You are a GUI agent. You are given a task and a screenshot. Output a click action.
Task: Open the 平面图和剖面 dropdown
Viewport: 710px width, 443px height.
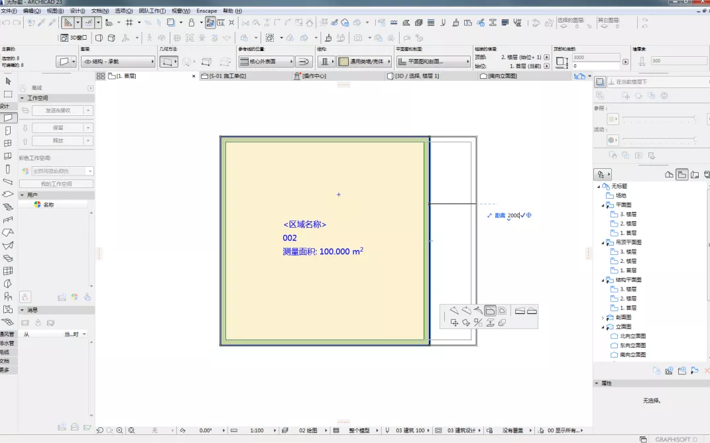point(434,62)
